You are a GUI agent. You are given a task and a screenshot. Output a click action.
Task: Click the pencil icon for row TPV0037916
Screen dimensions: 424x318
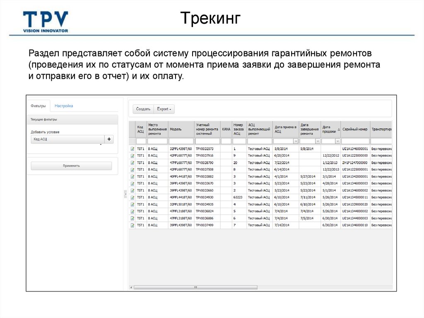tap(132, 155)
